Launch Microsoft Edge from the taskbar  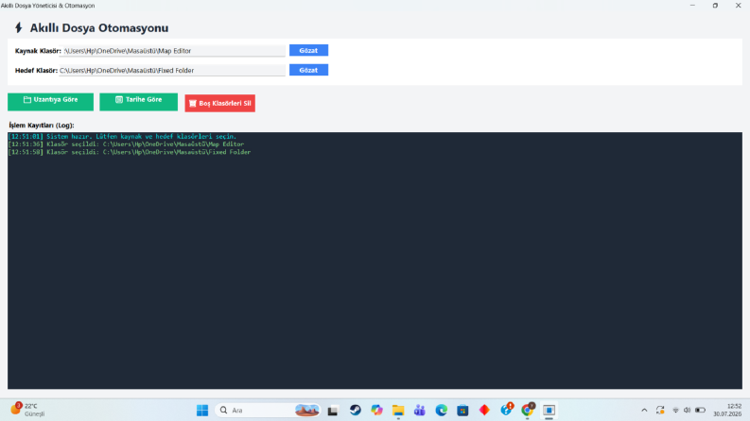point(441,410)
